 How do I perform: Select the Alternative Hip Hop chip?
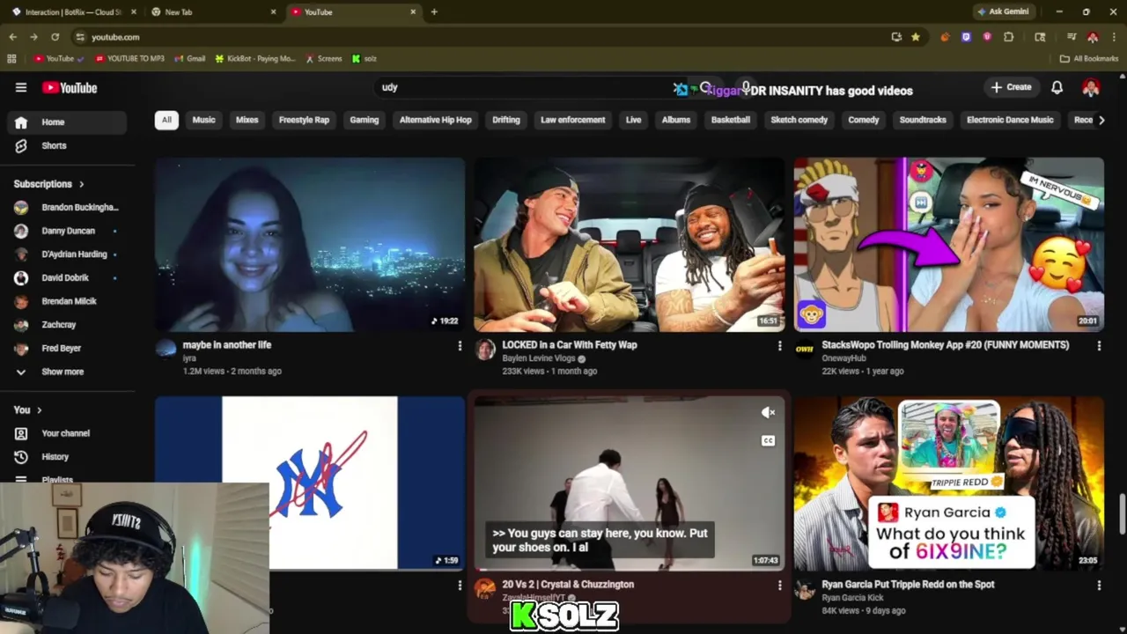tap(436, 120)
